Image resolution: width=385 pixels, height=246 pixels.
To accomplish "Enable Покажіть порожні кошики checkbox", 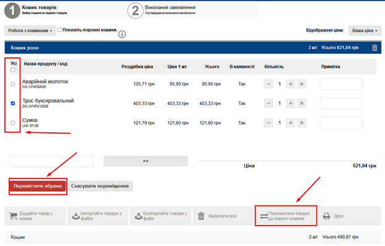I will 60,30.
